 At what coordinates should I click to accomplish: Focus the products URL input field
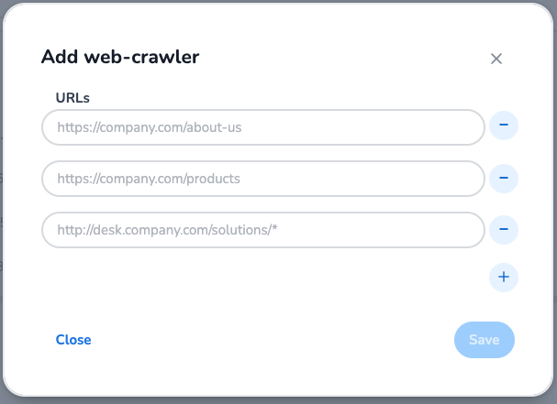pos(262,179)
